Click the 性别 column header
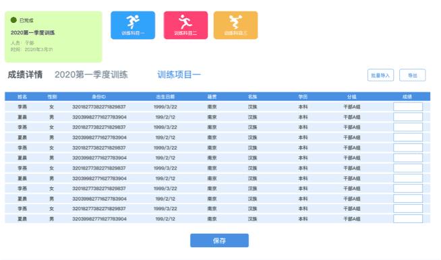The image size is (441, 260). [52, 97]
